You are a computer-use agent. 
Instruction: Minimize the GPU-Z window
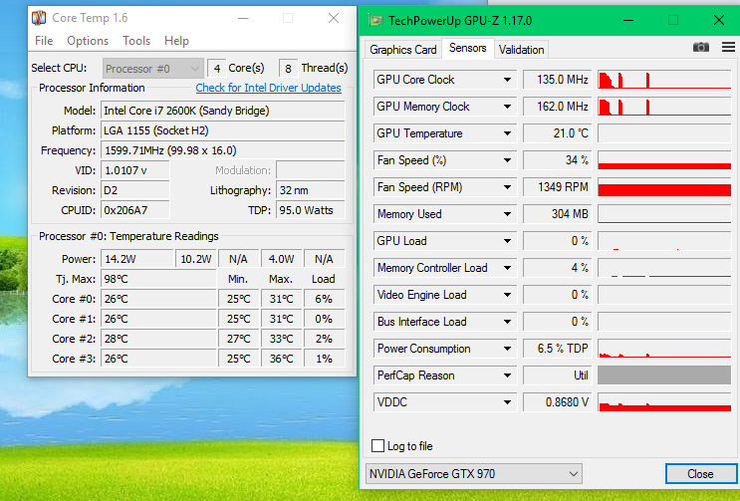628,21
